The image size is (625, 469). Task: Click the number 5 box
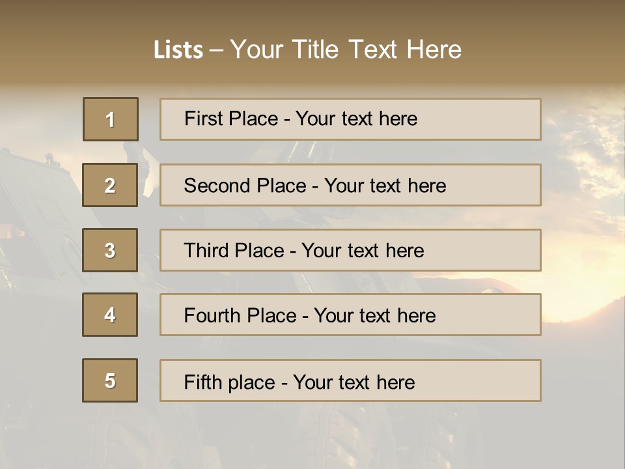tap(110, 380)
